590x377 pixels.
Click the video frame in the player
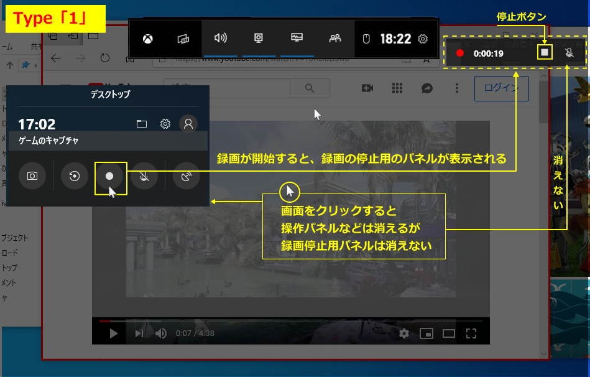point(290,218)
